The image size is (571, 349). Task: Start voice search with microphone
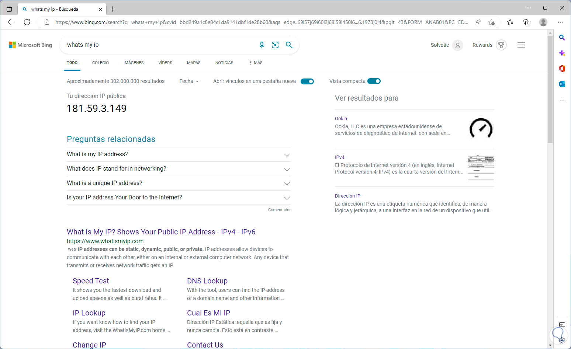point(262,45)
